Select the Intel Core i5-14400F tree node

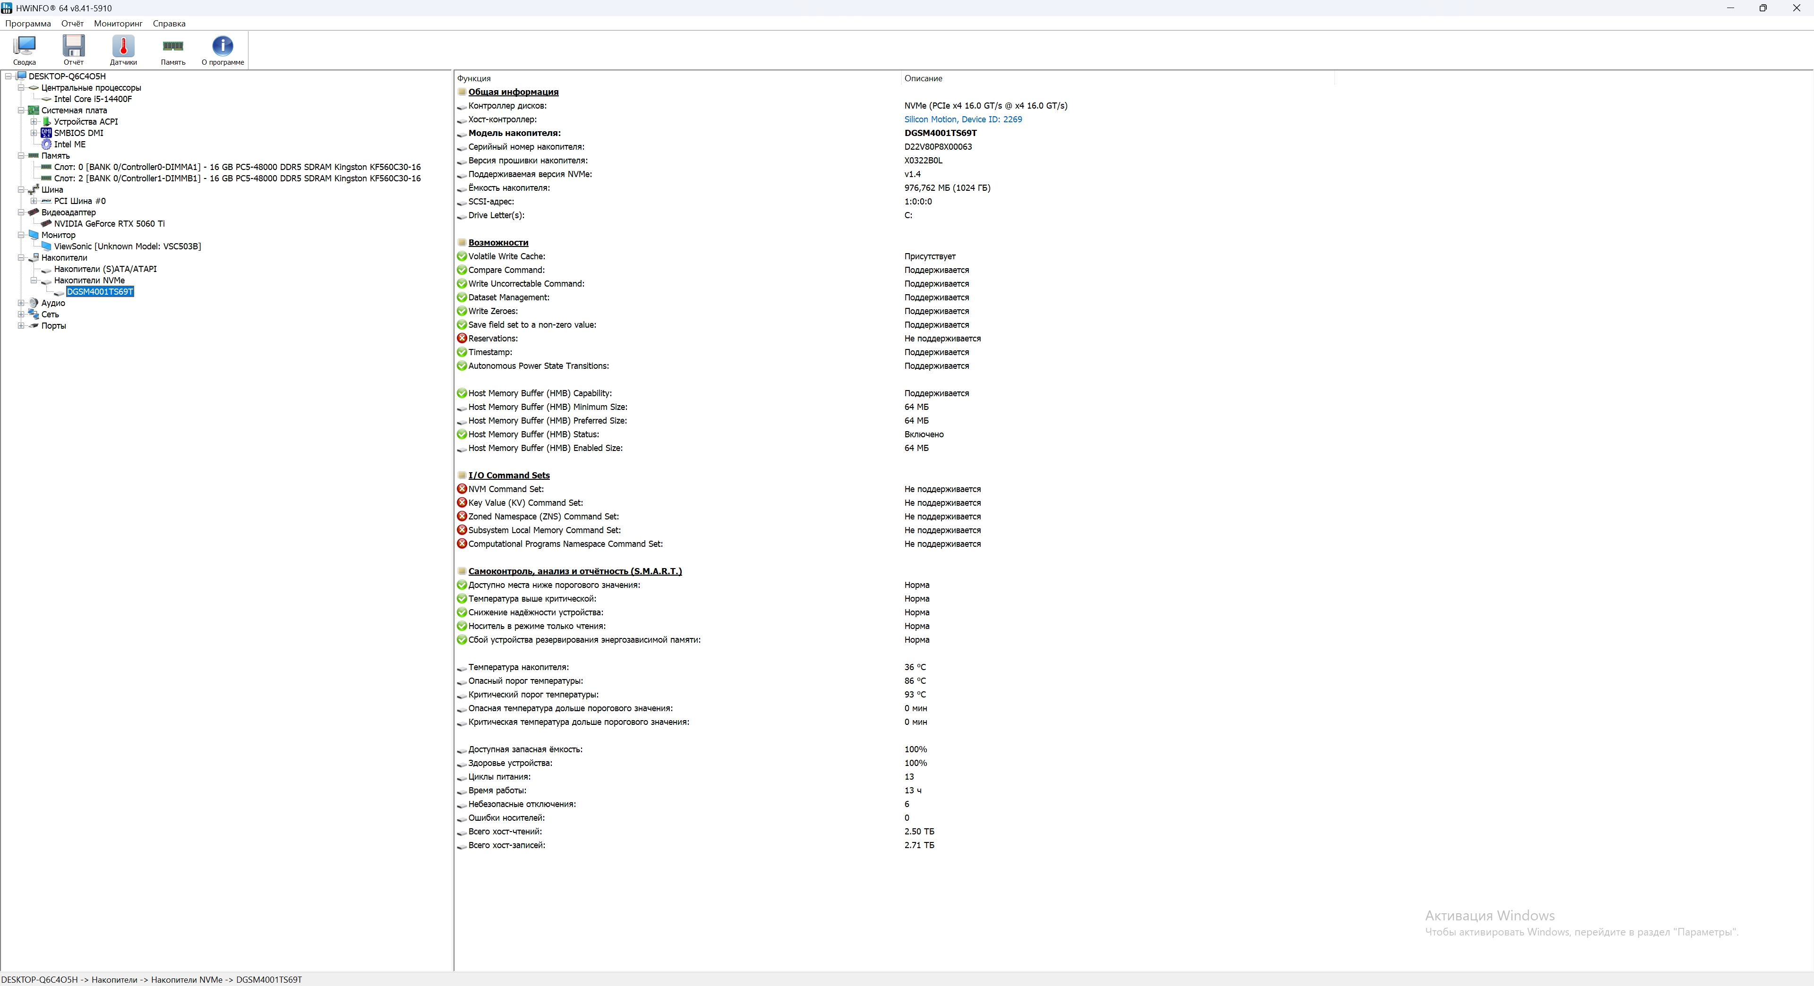pos(93,99)
